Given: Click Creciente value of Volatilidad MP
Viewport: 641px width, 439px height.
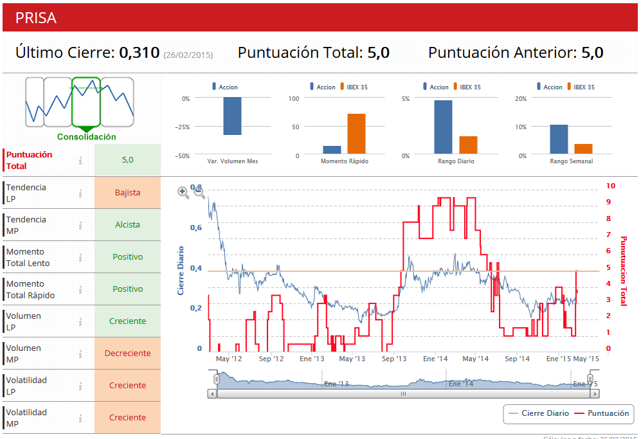Looking at the screenshot, I should coord(127,418).
